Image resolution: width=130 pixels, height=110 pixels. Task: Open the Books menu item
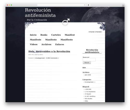[x=44, y=35]
